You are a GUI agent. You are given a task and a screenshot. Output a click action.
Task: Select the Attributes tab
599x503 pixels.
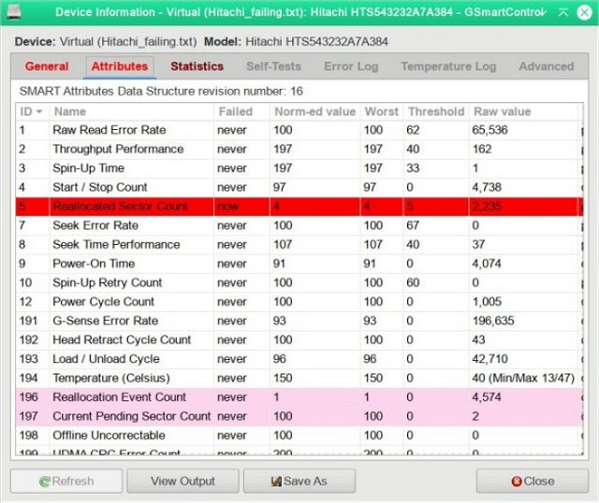pos(119,66)
